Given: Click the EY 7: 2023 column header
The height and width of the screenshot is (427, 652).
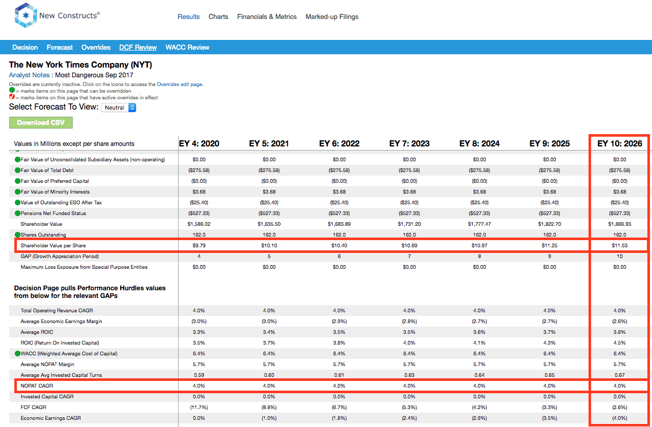Looking at the screenshot, I should [x=409, y=143].
